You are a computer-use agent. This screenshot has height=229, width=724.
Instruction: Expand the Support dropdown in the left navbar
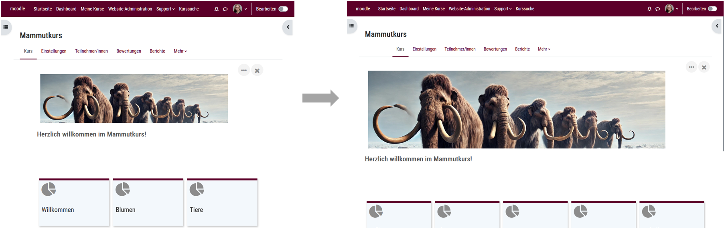click(165, 9)
